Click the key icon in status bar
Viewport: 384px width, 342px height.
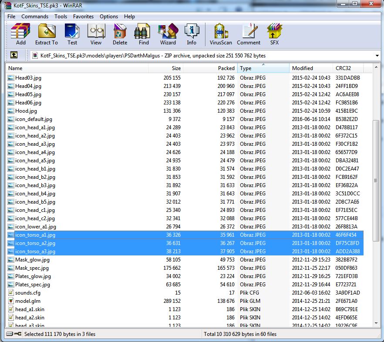pyautogui.click(x=18, y=334)
